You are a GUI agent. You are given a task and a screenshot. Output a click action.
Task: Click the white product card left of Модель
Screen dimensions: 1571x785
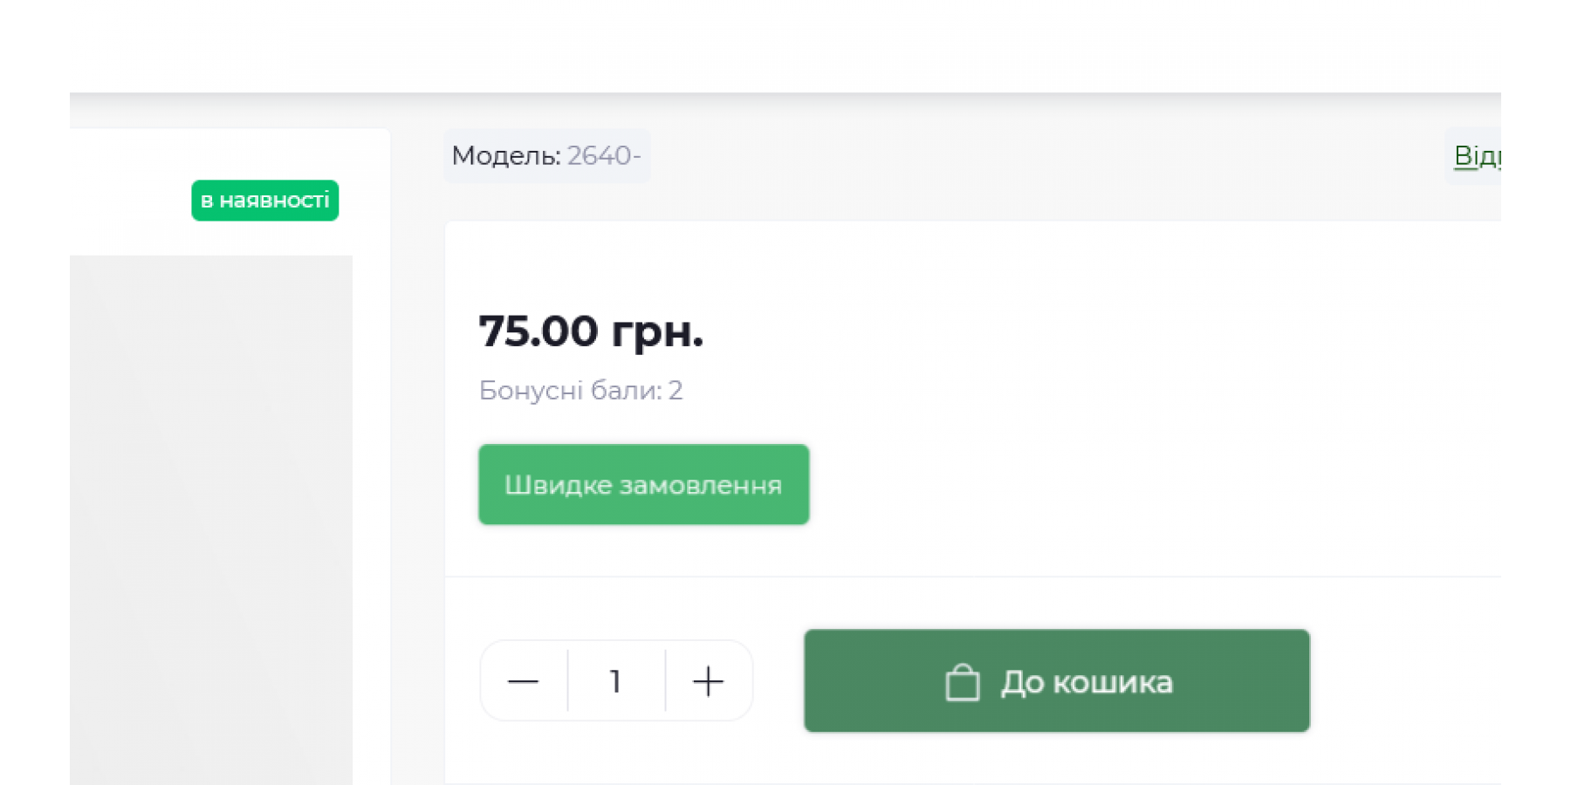[230, 192]
